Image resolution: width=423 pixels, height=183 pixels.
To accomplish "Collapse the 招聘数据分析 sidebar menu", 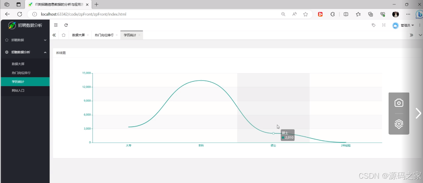I will pyautogui.click(x=25, y=52).
